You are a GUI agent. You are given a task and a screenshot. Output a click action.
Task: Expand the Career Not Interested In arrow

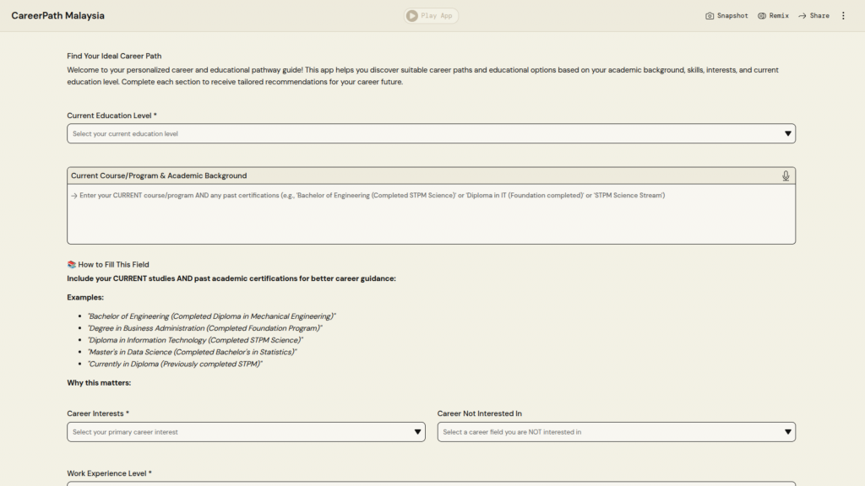pyautogui.click(x=787, y=432)
